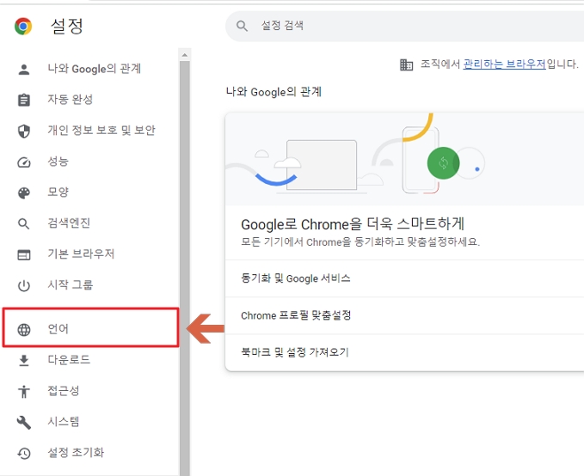Click the organization building icon
This screenshot has height=476, width=584.
click(x=406, y=64)
